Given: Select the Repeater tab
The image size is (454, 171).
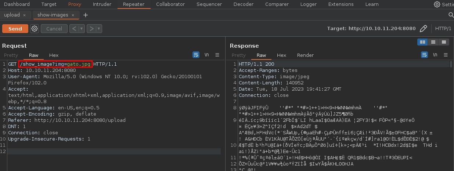Looking at the screenshot, I should click(x=134, y=4).
